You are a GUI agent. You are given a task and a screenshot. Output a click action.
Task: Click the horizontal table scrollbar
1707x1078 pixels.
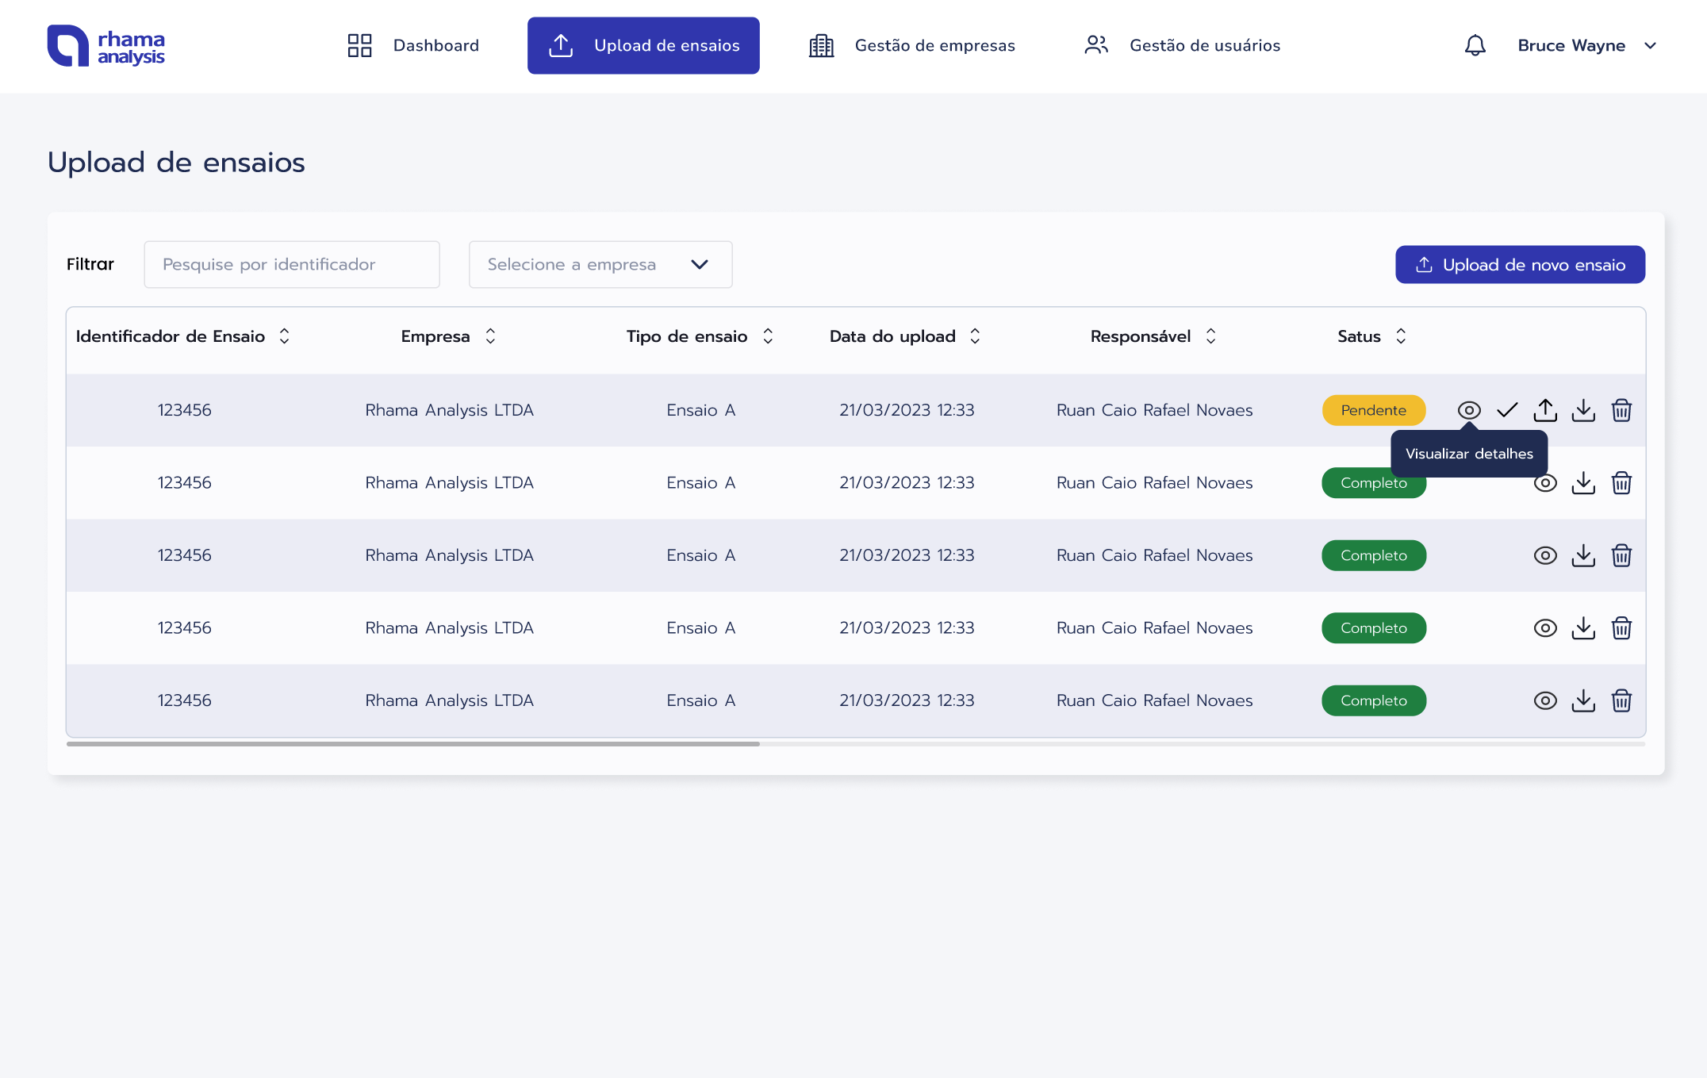point(412,744)
